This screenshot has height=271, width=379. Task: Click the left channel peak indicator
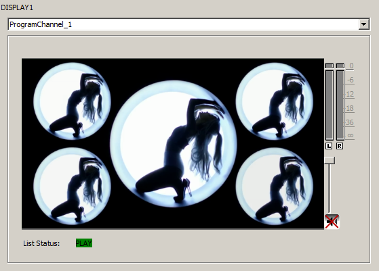[x=330, y=66]
